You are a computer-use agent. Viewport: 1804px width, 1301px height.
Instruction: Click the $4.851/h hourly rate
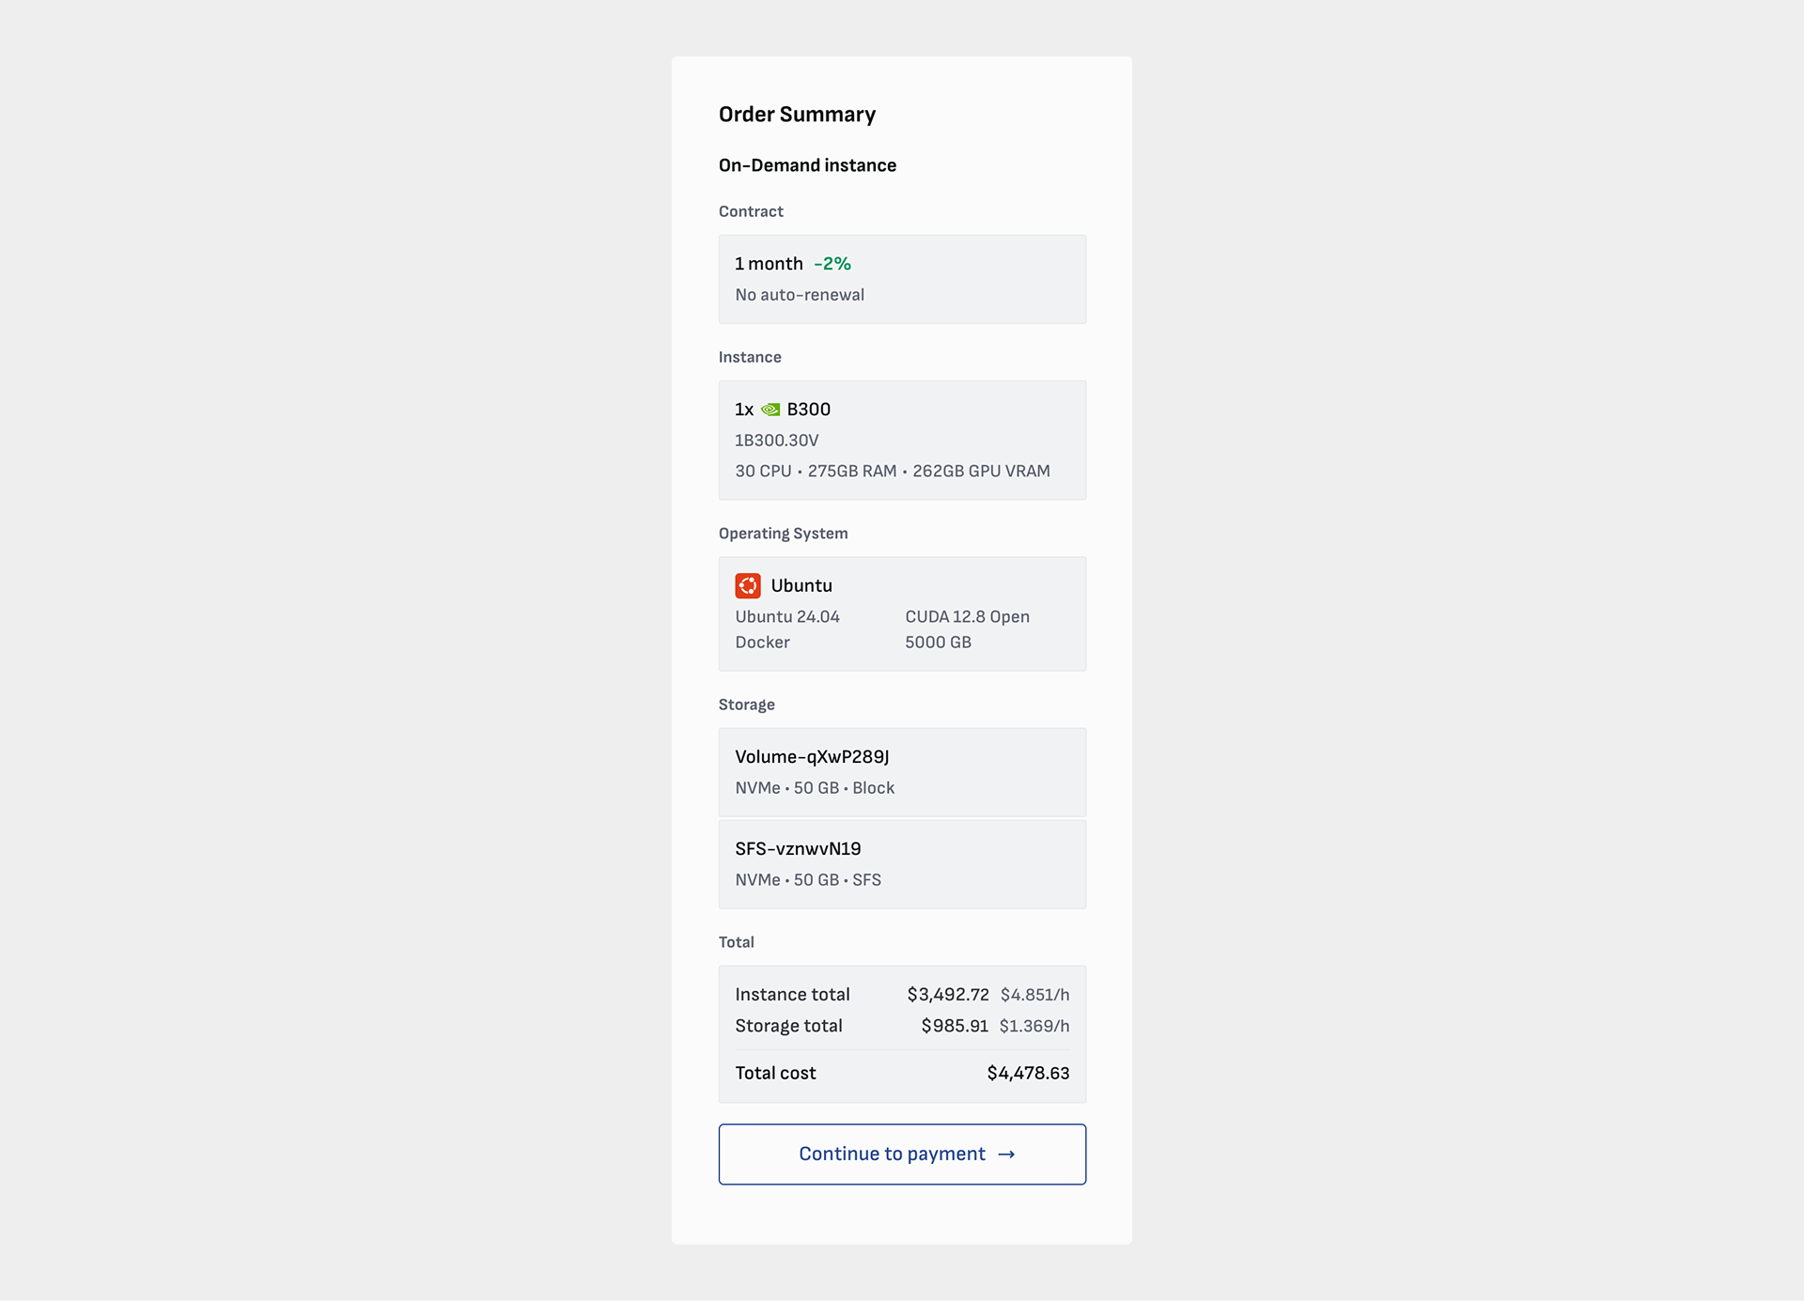click(x=1034, y=995)
